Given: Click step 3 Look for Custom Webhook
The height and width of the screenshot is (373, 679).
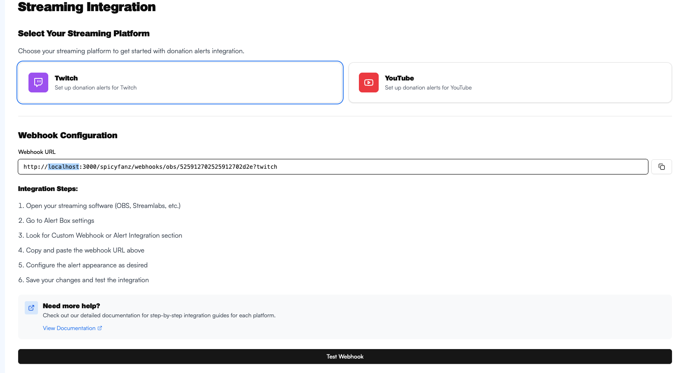Looking at the screenshot, I should pyautogui.click(x=100, y=235).
